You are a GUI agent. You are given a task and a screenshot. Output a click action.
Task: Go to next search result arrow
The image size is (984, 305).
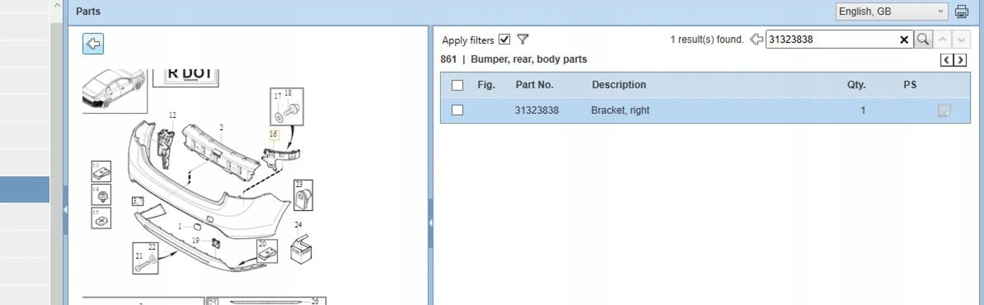pyautogui.click(x=961, y=39)
